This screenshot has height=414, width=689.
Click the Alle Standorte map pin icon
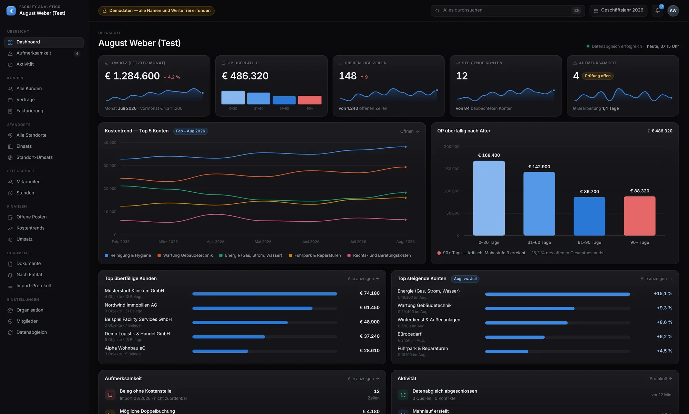[x=10, y=135]
